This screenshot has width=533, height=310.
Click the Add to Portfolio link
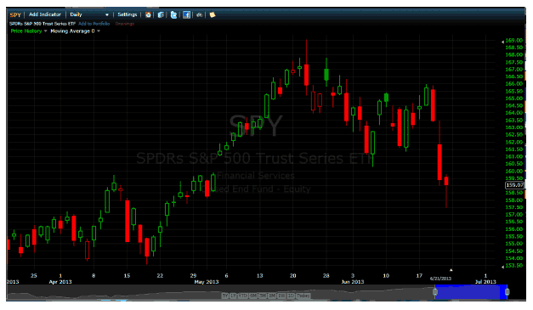click(94, 24)
